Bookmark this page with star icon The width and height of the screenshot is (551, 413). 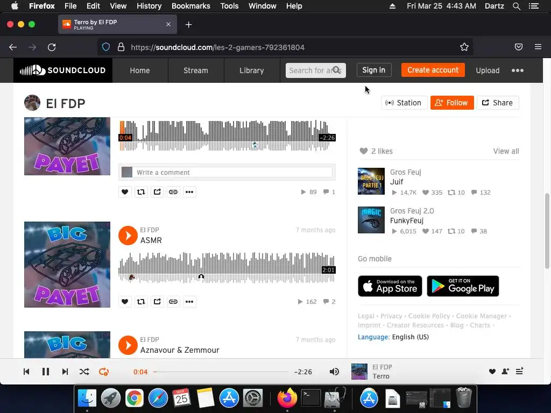[x=464, y=47]
